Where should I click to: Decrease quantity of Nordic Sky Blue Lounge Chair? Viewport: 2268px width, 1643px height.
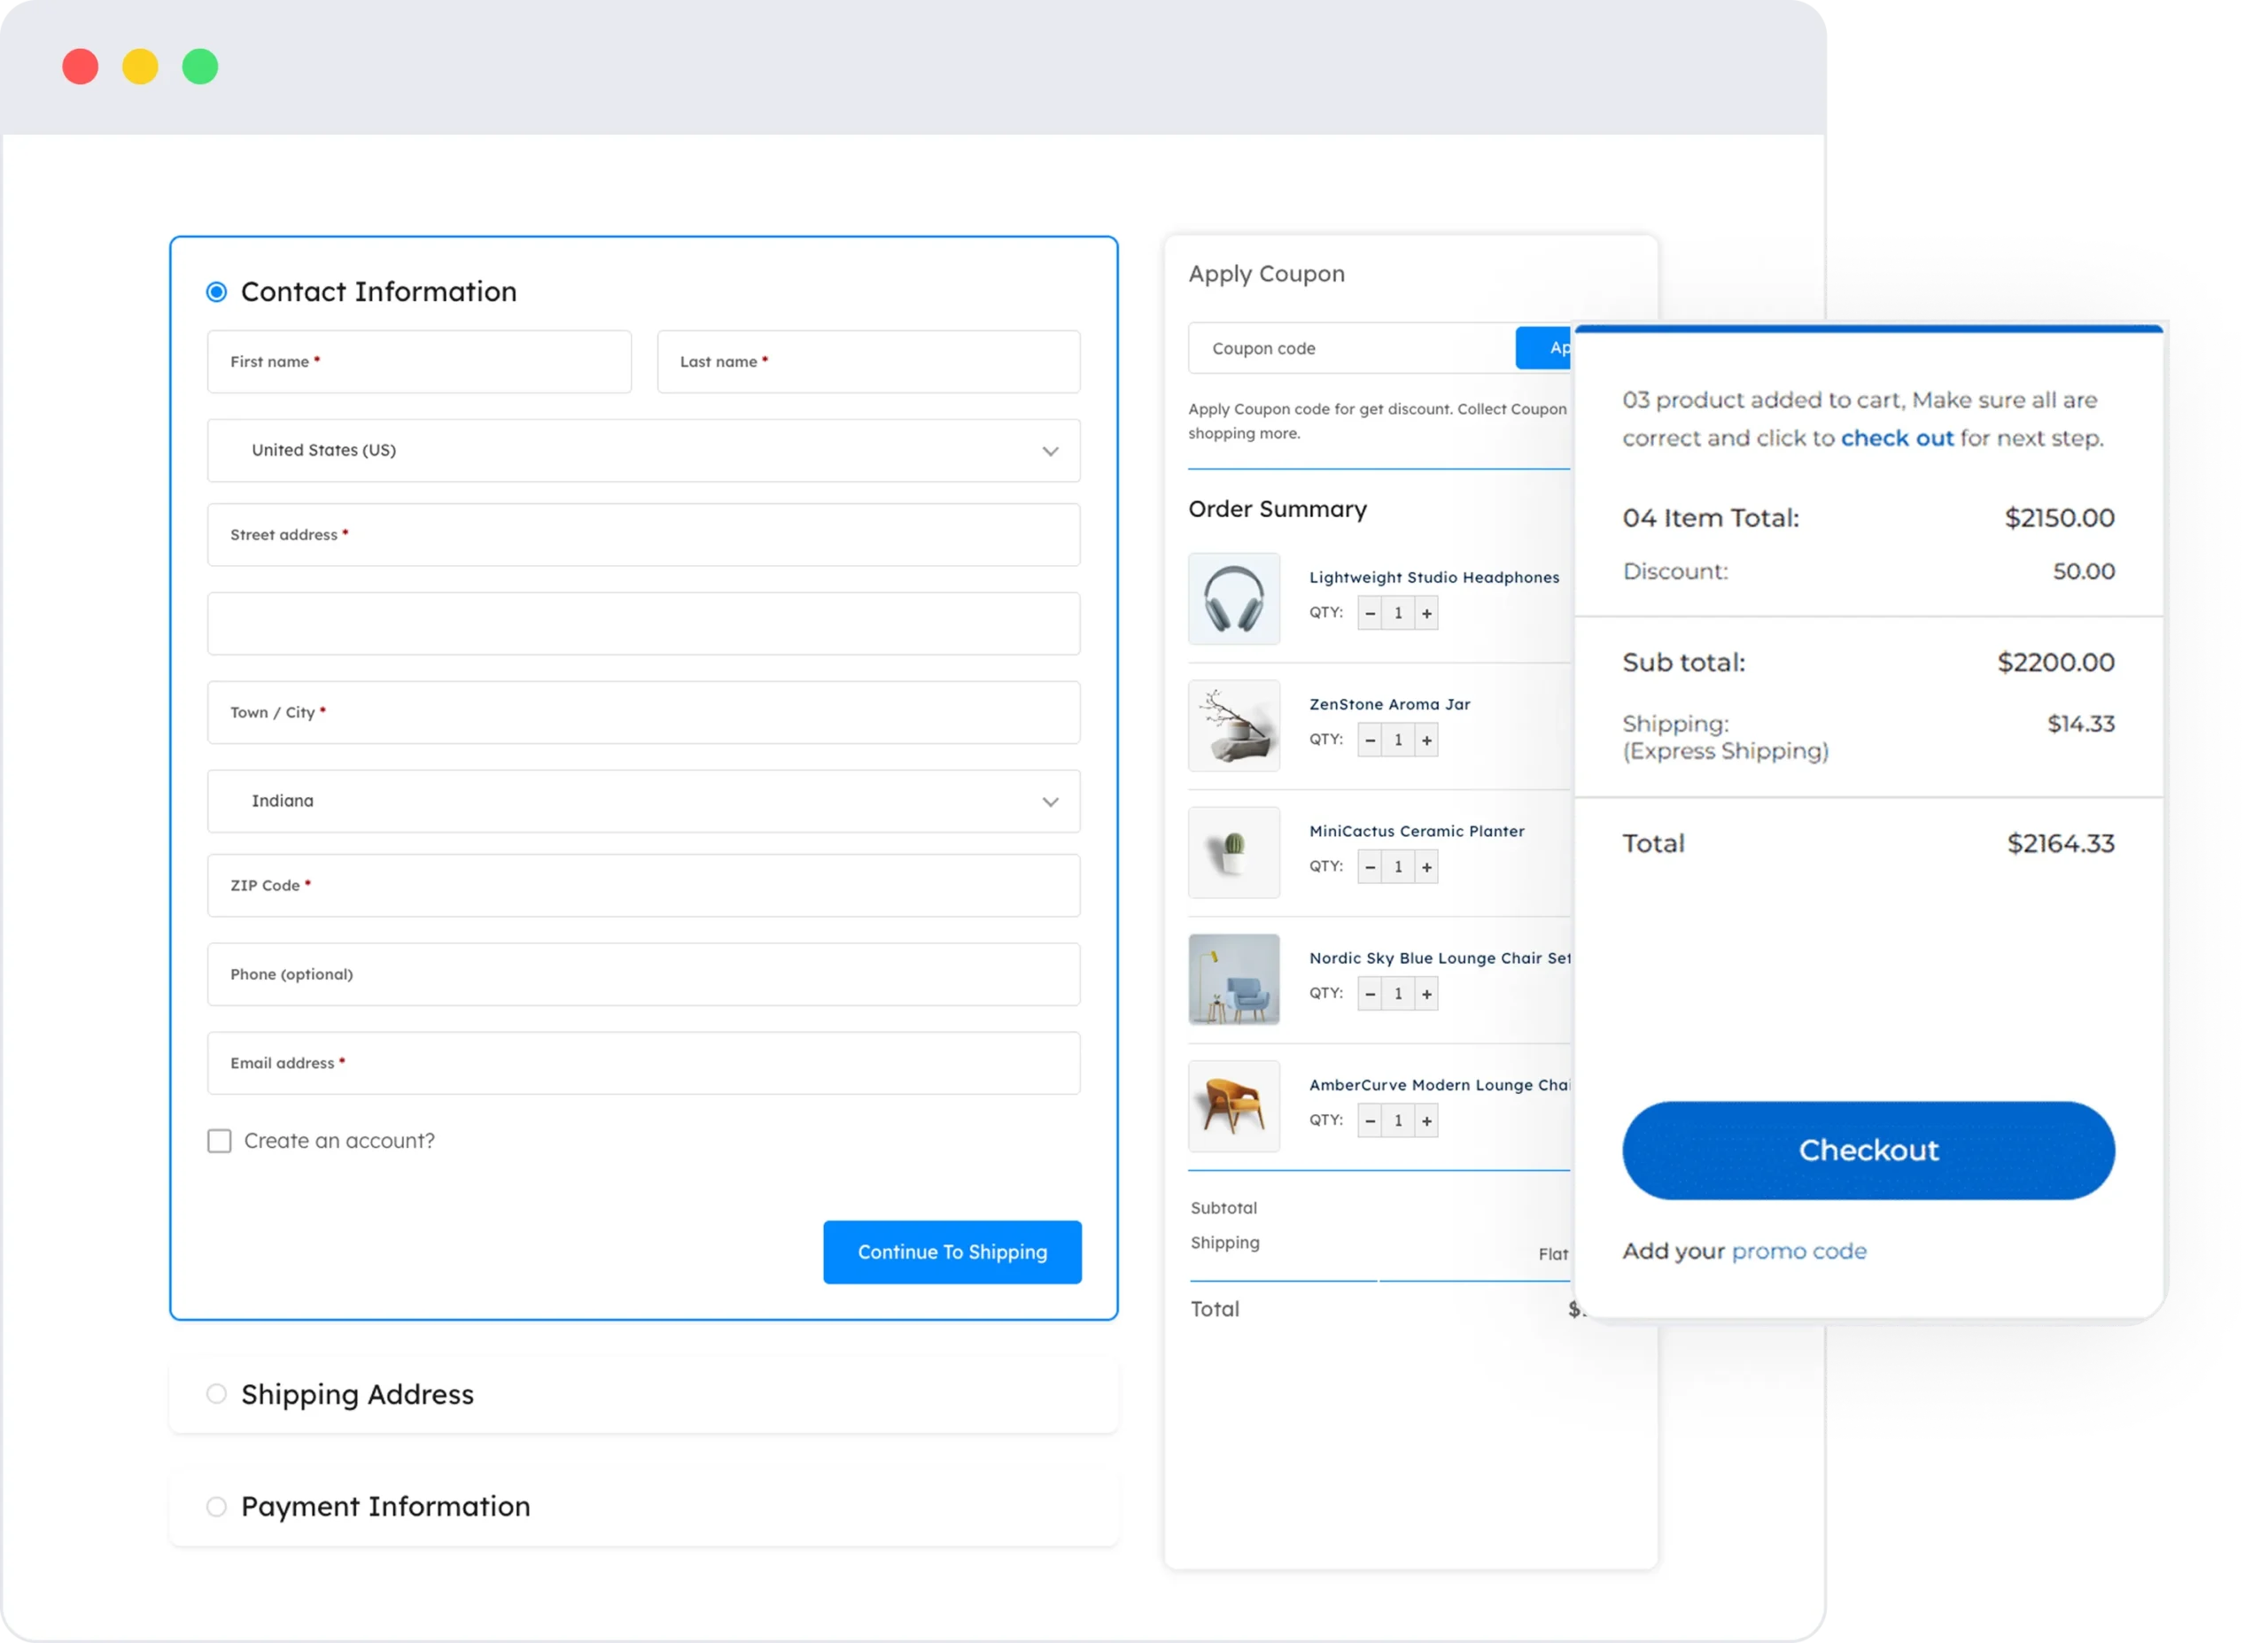(x=1370, y=994)
